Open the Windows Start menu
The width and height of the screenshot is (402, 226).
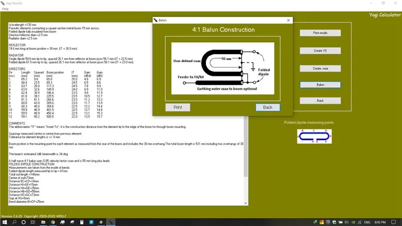click(x=5, y=222)
